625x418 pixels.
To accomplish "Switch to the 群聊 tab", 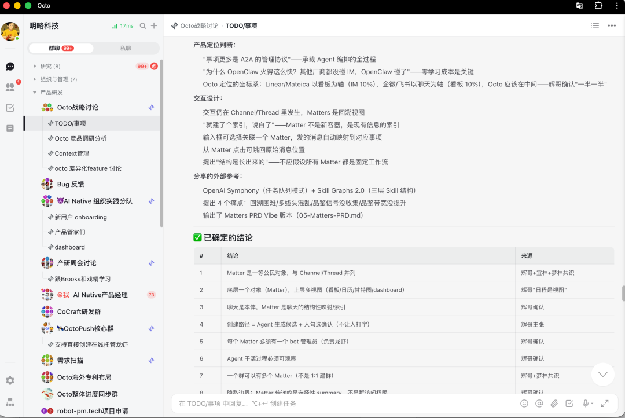I will click(61, 48).
